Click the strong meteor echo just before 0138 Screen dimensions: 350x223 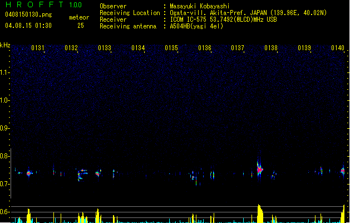260,169
